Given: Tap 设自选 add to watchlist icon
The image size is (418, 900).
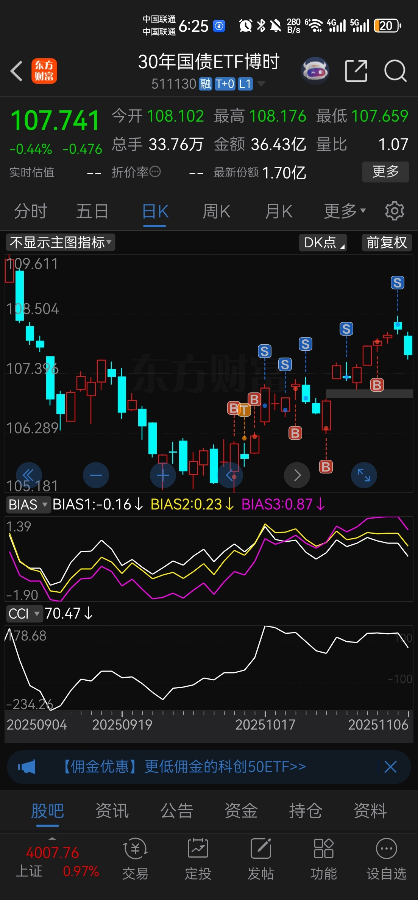Looking at the screenshot, I should (x=386, y=859).
